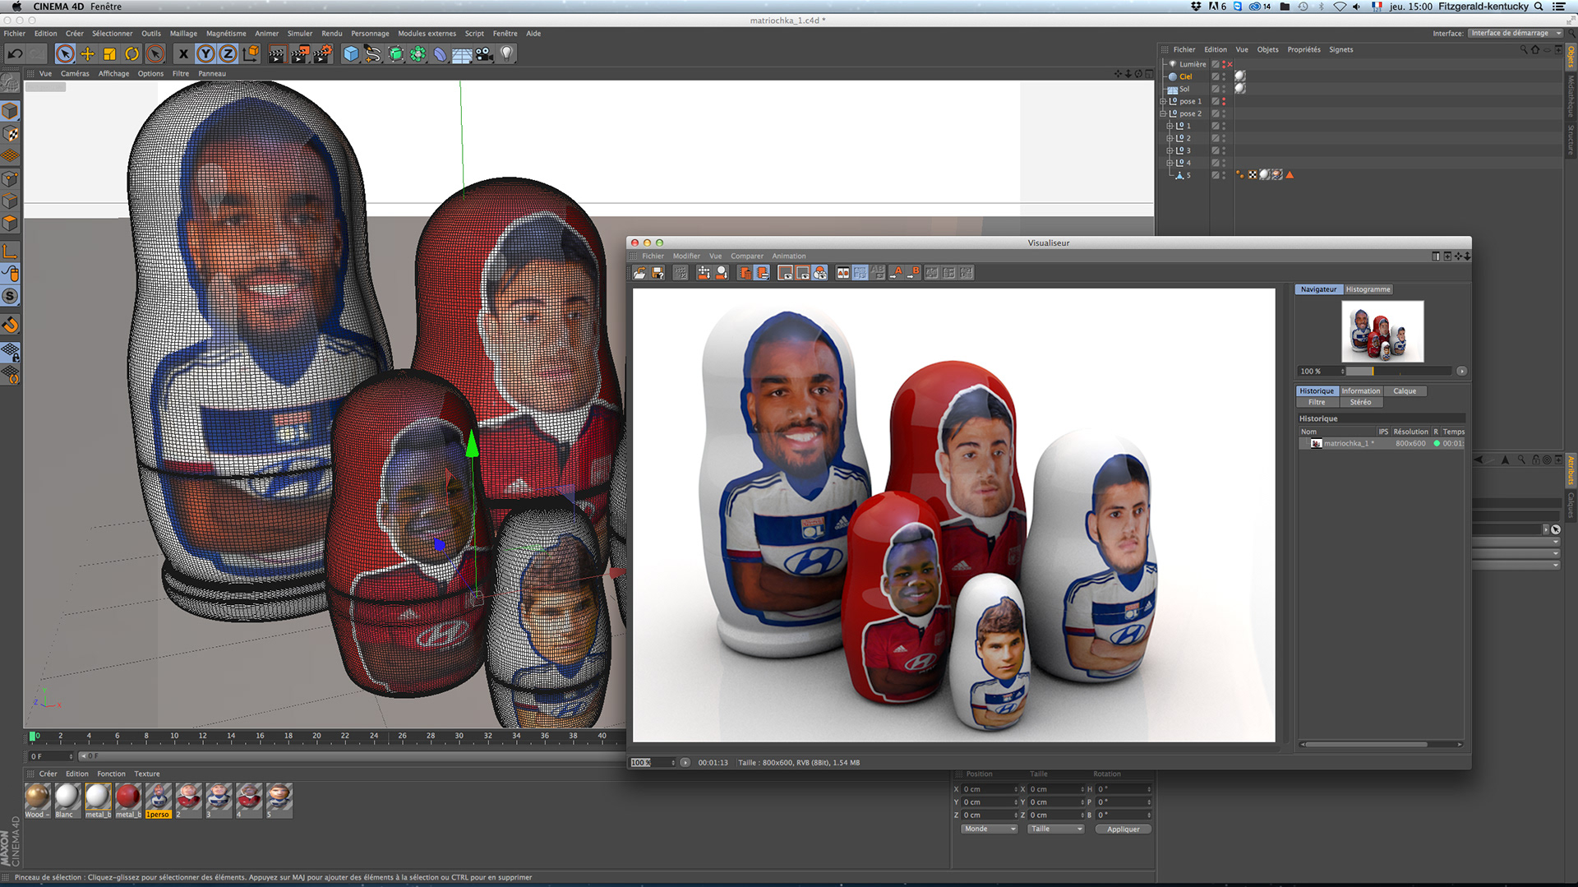The width and height of the screenshot is (1578, 887).
Task: Collapse the pose 2 object group
Action: point(1163,114)
